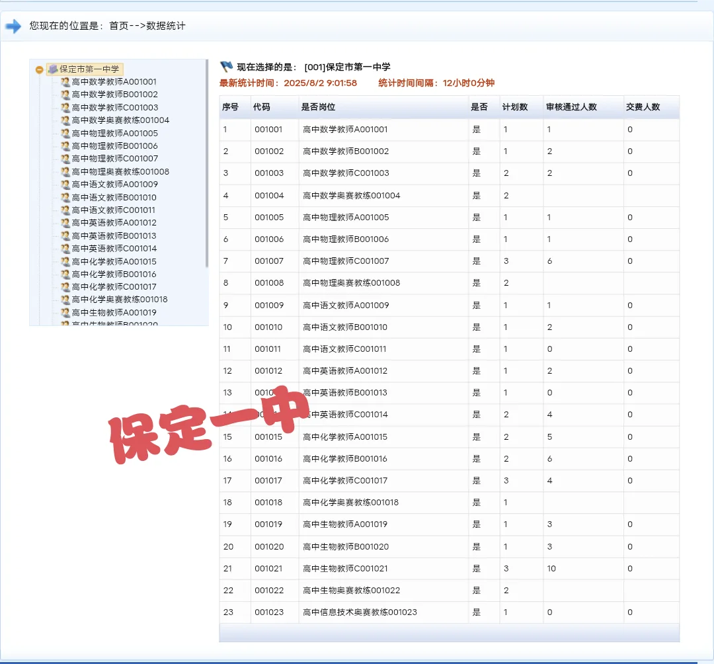Click table cell code 001001
The image size is (714, 664).
268,130
